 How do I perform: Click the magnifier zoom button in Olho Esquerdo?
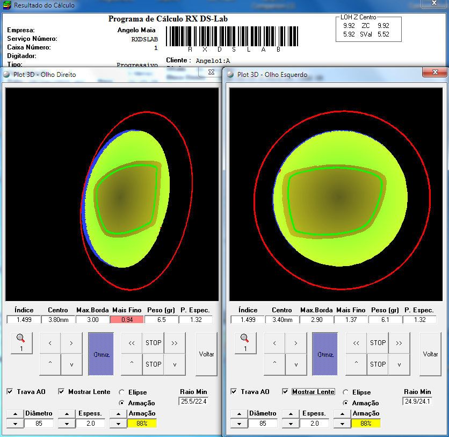click(245, 343)
